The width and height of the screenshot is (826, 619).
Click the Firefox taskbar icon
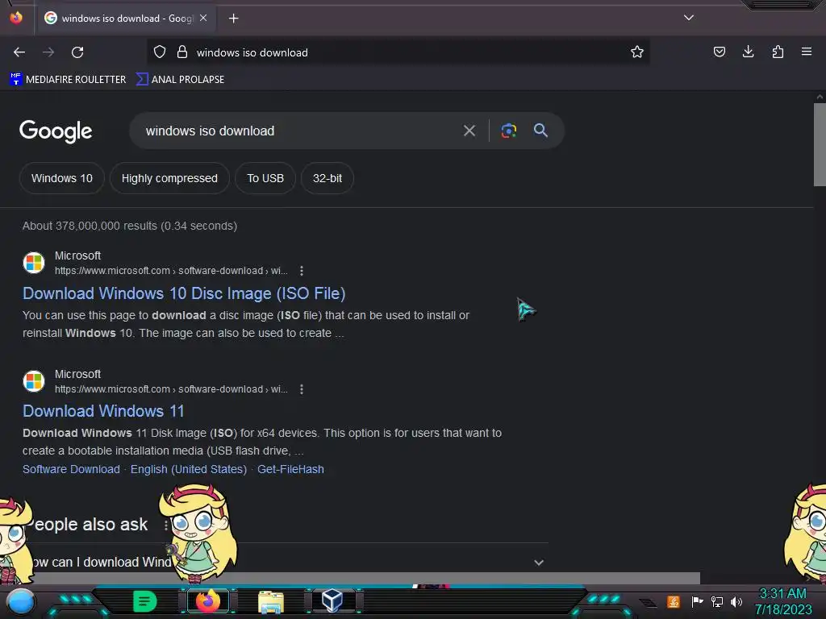tap(208, 601)
